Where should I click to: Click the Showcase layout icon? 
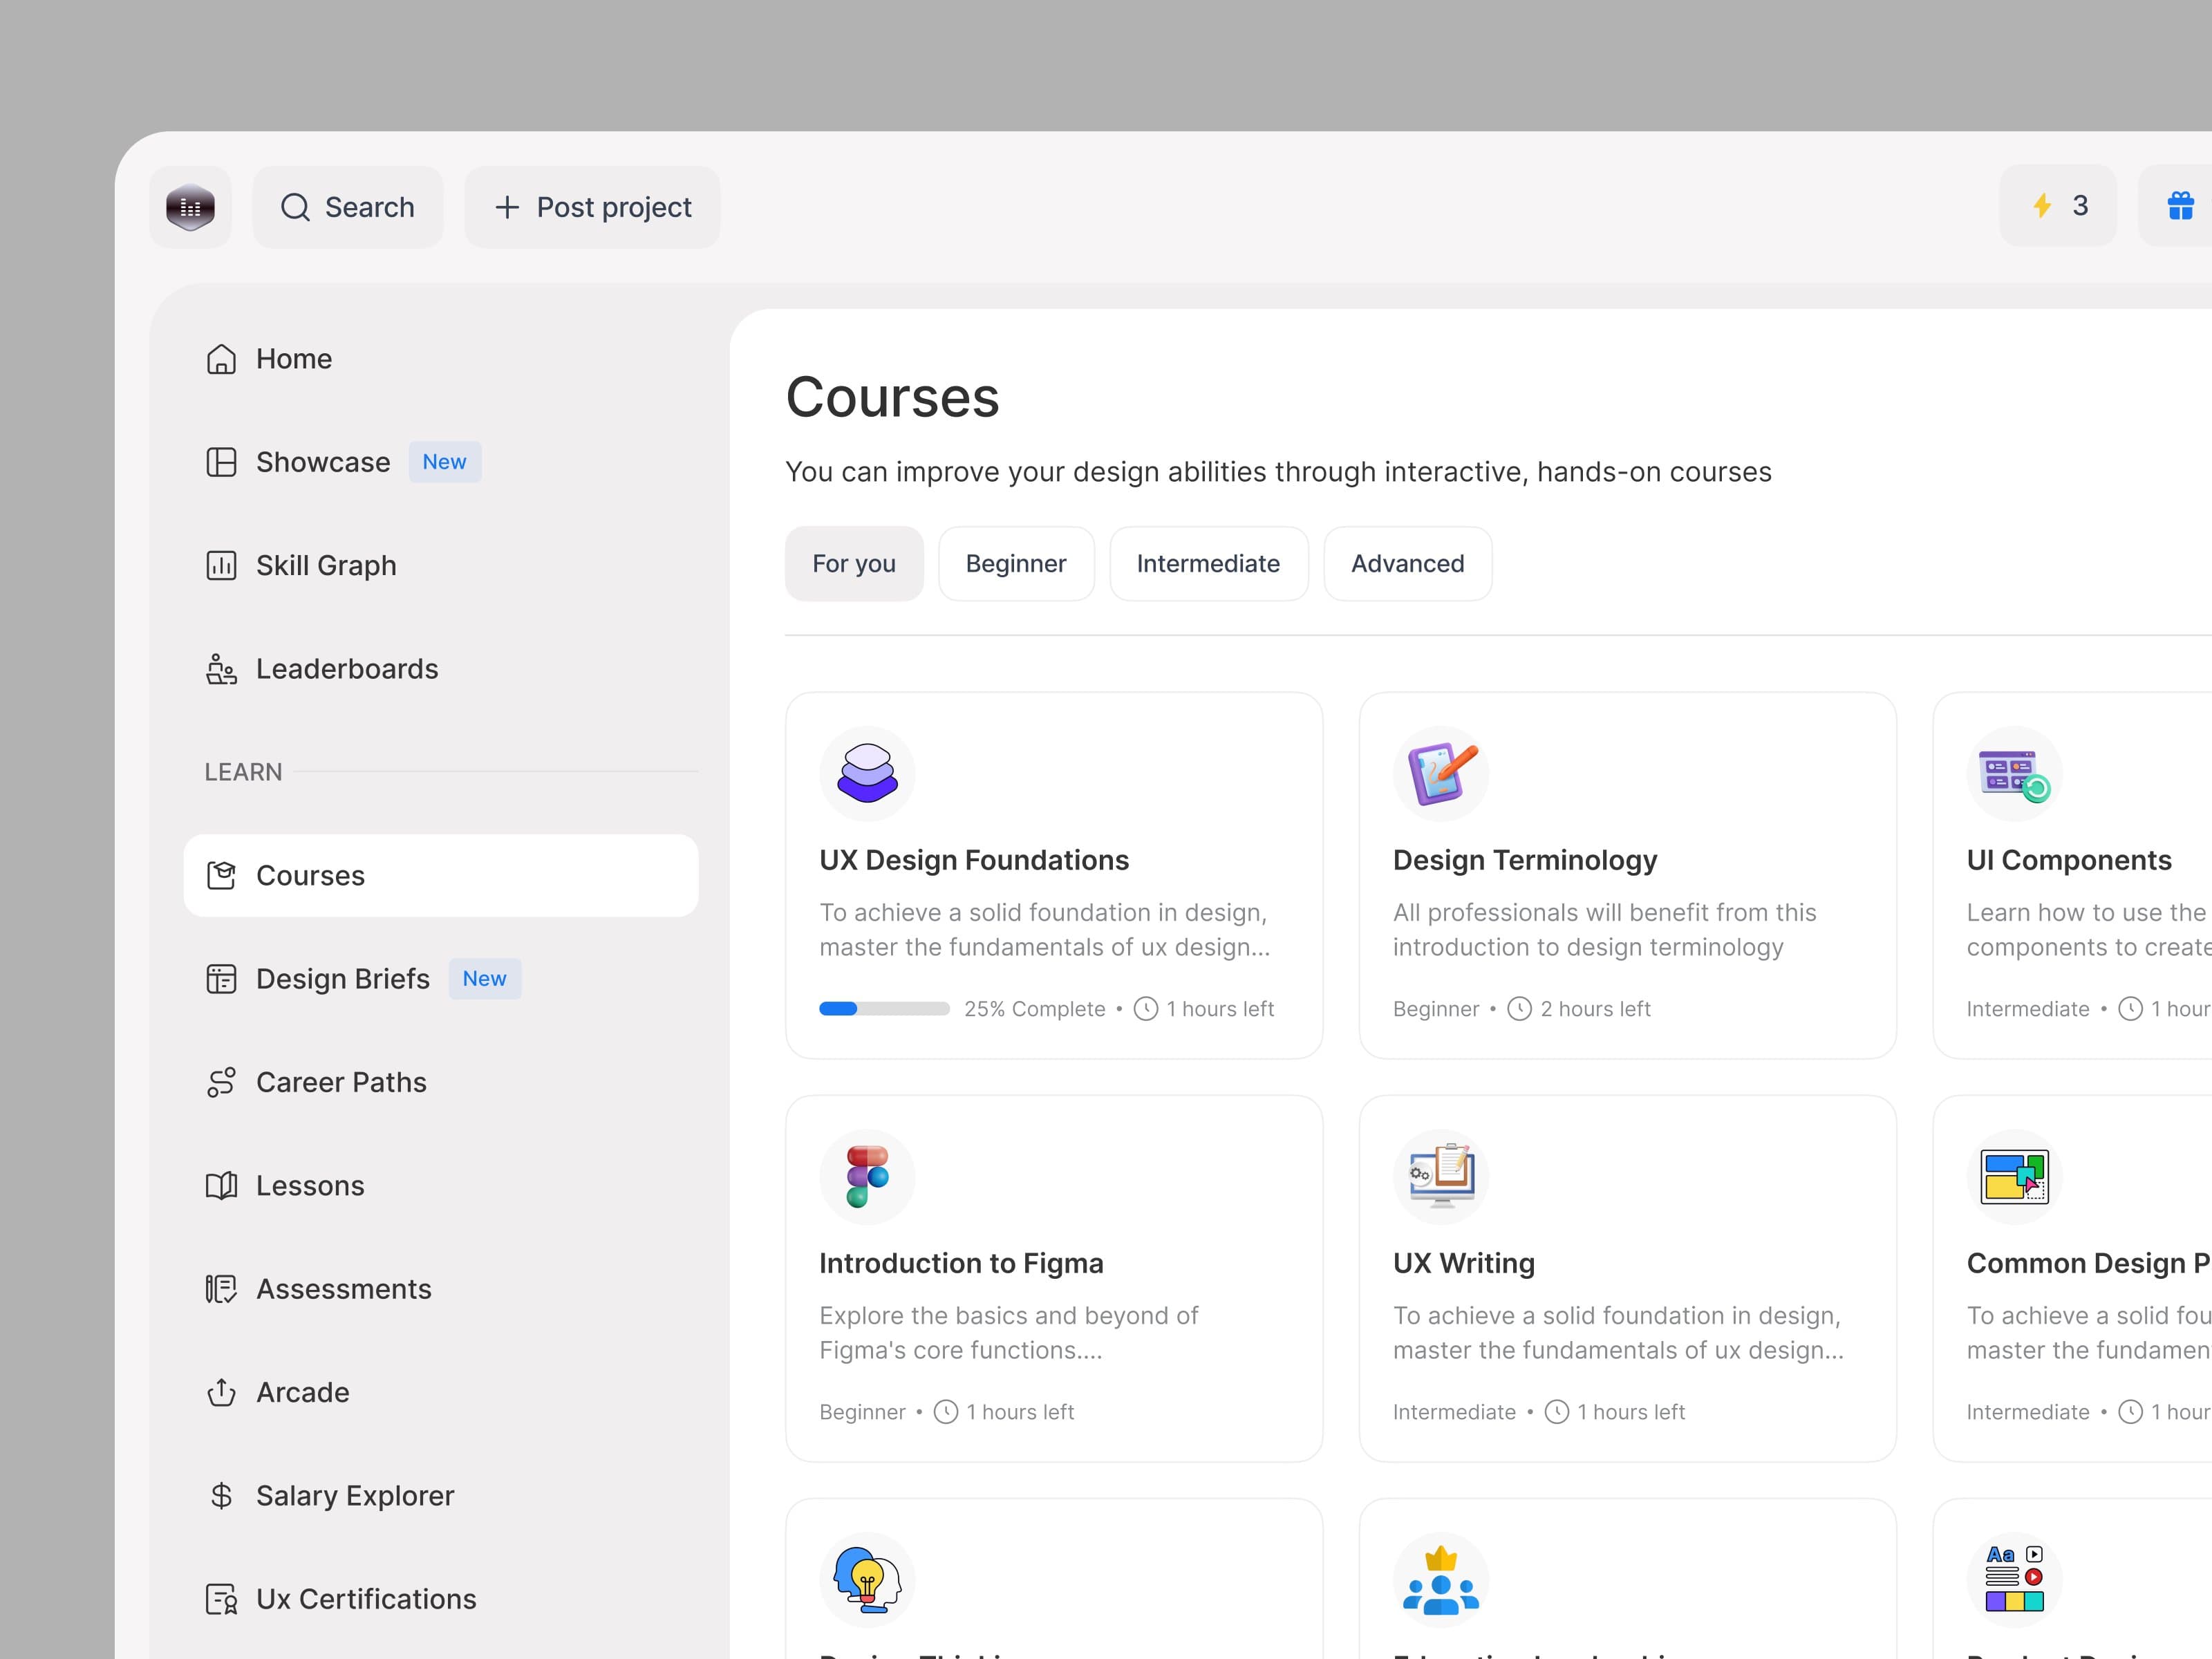pos(221,462)
